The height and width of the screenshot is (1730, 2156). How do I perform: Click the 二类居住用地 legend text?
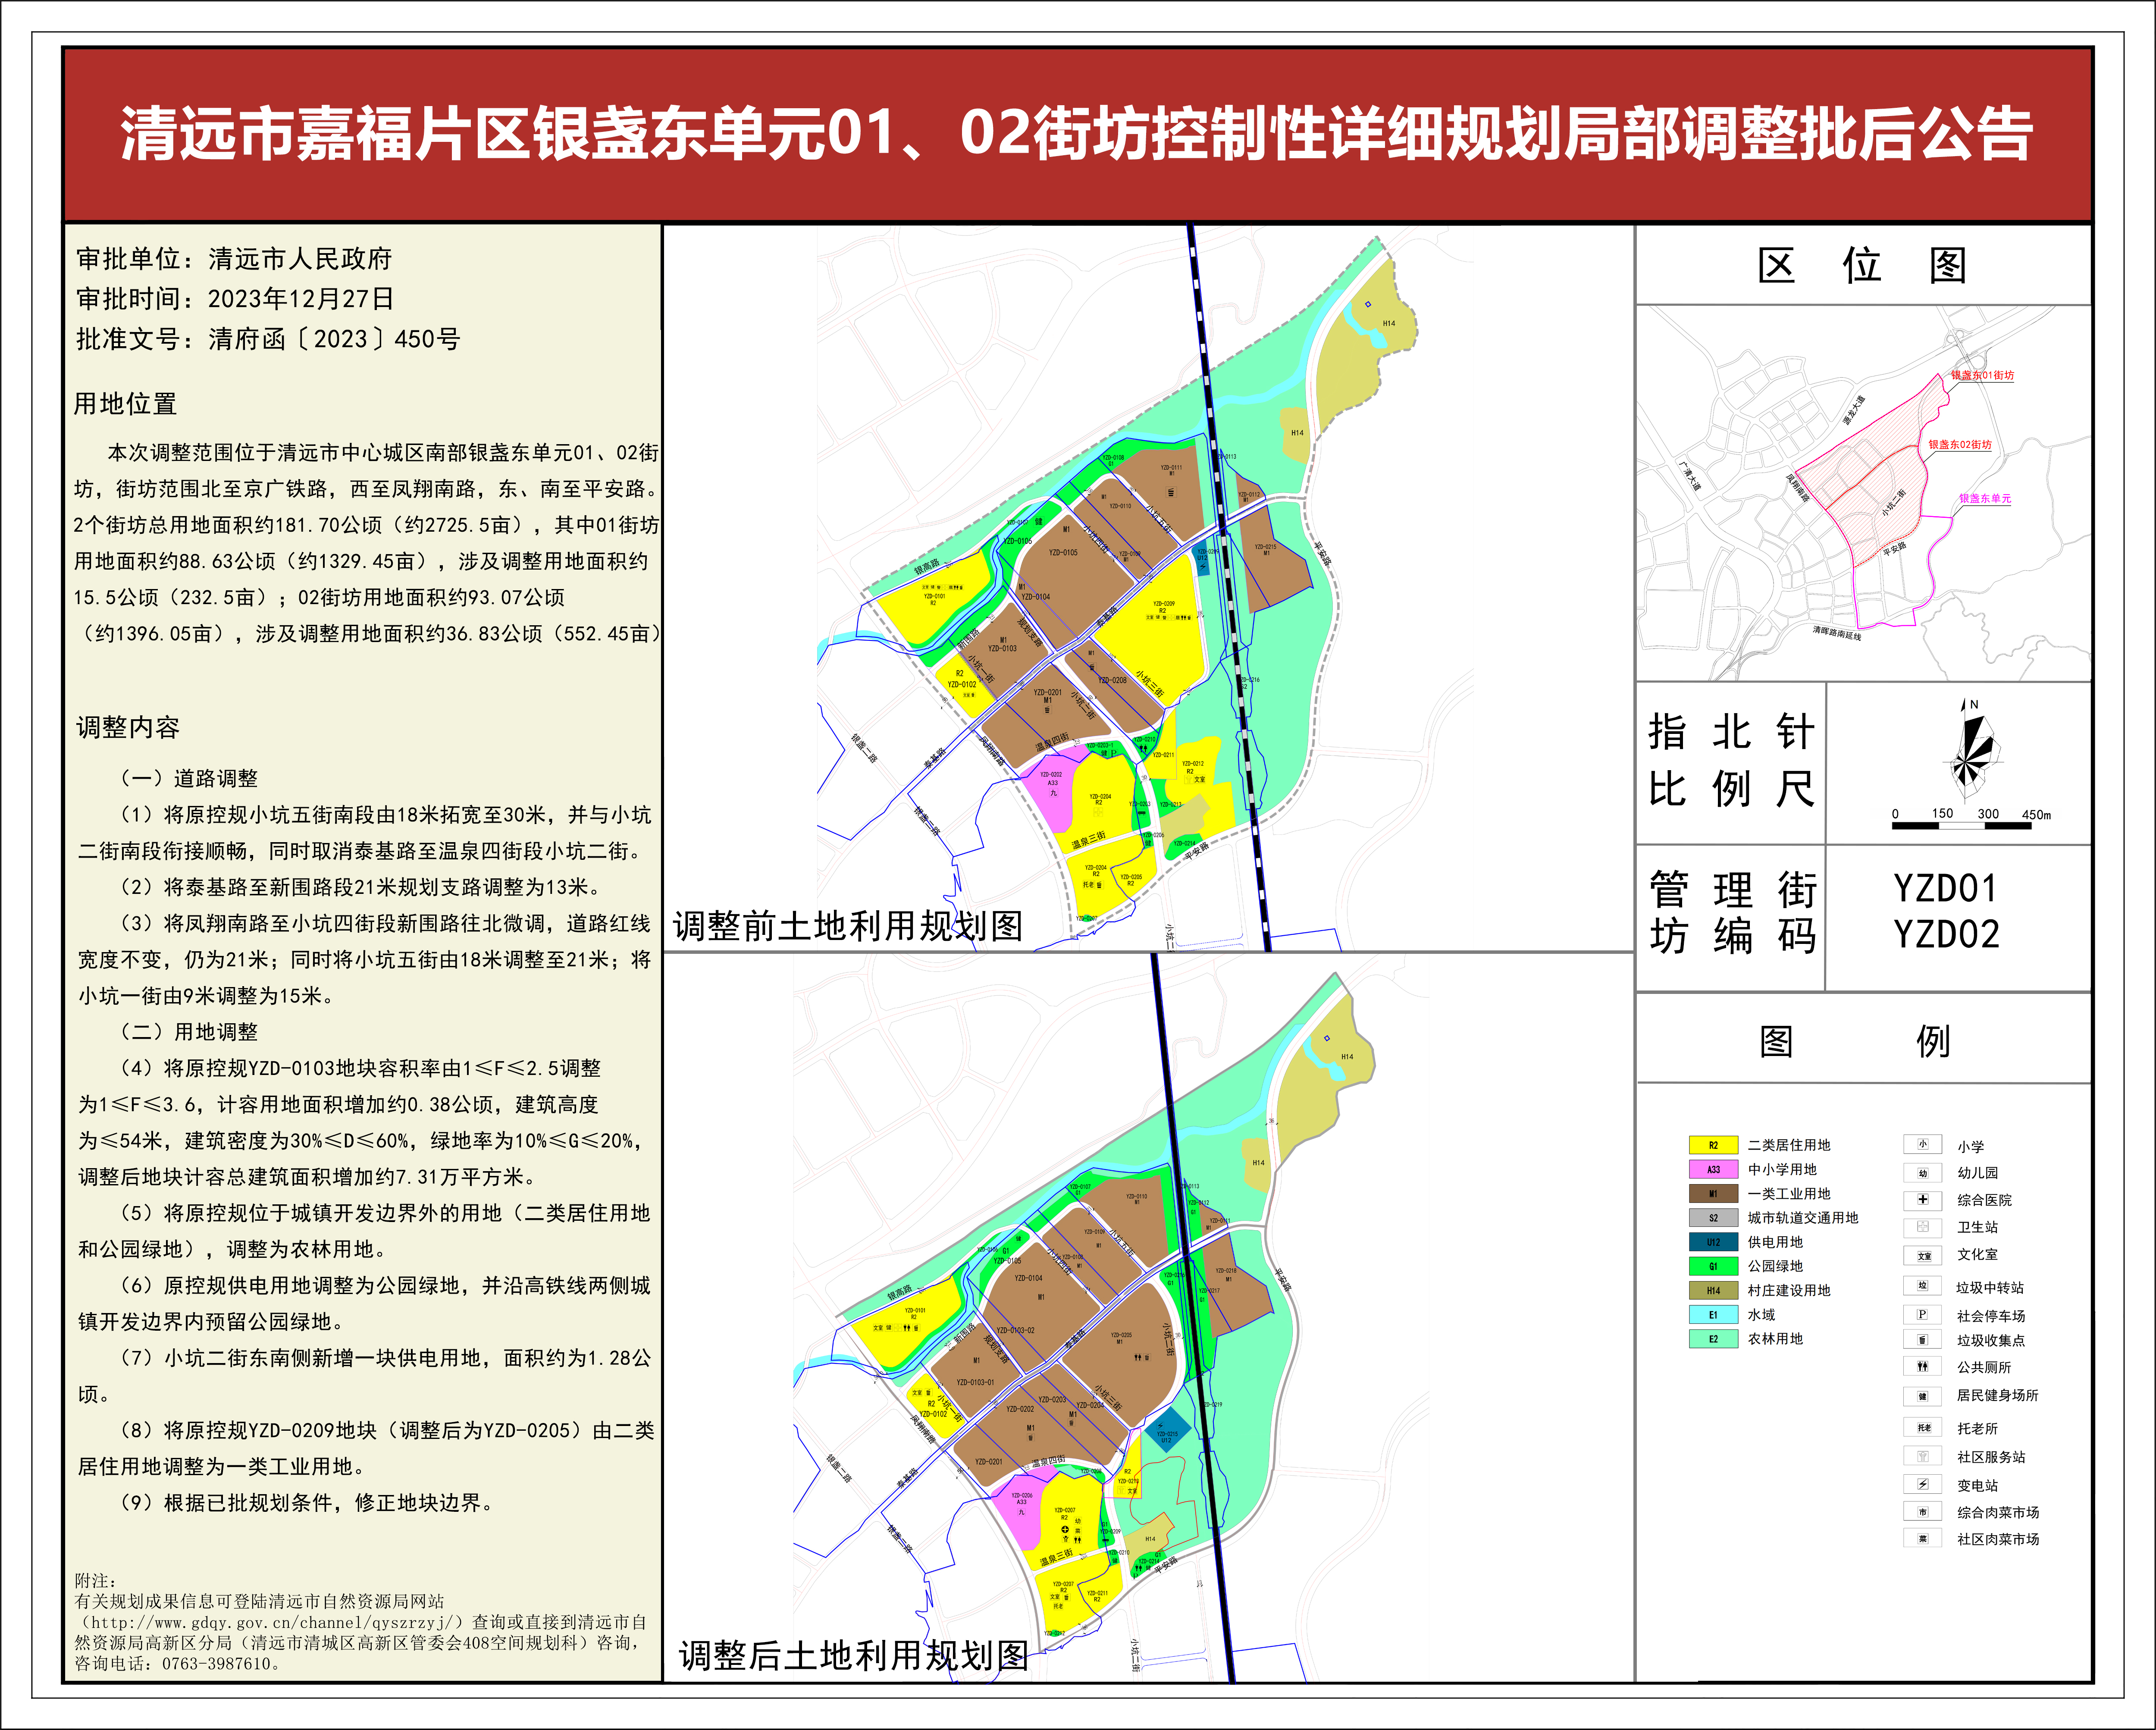[1789, 1145]
